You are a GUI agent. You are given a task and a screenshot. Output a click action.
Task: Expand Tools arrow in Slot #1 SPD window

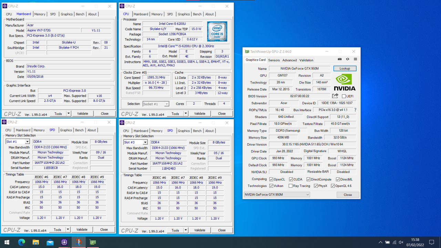[x=68, y=229]
